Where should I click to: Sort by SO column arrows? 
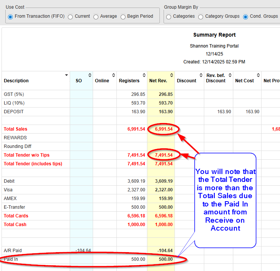click(90, 75)
